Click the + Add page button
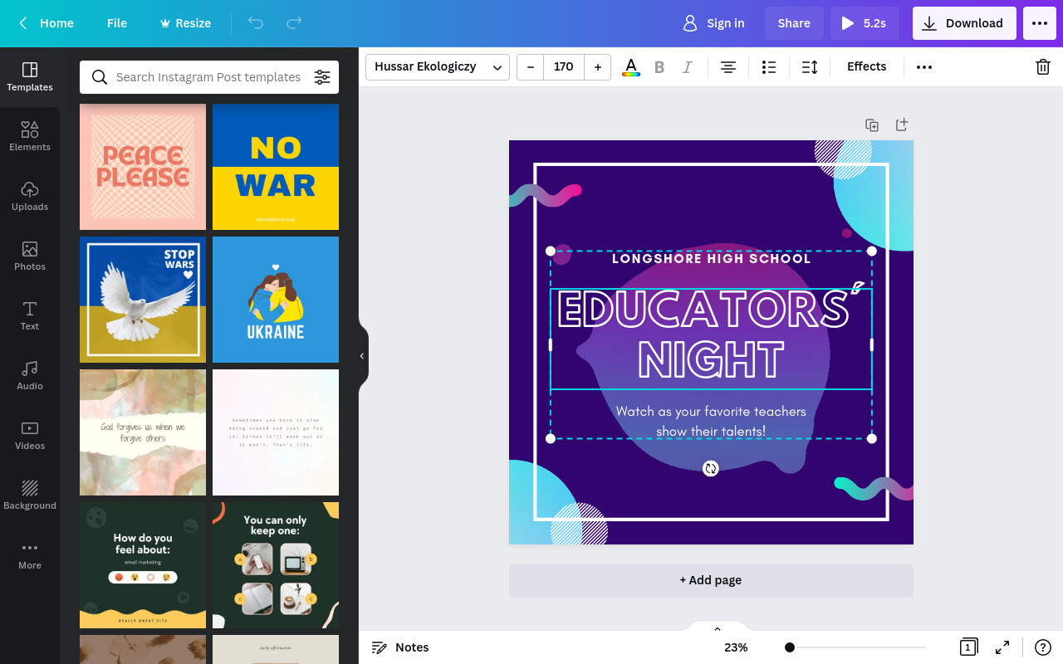Image resolution: width=1063 pixels, height=664 pixels. tap(711, 580)
